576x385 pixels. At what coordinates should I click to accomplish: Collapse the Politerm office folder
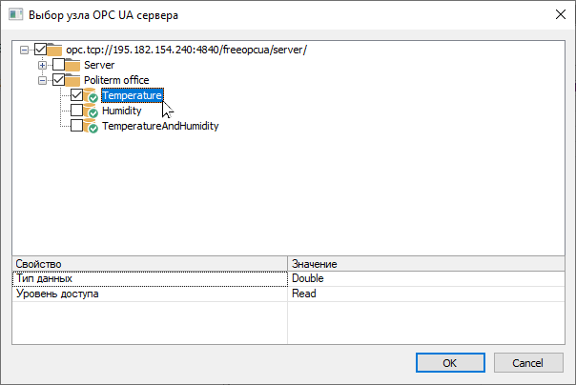42,80
